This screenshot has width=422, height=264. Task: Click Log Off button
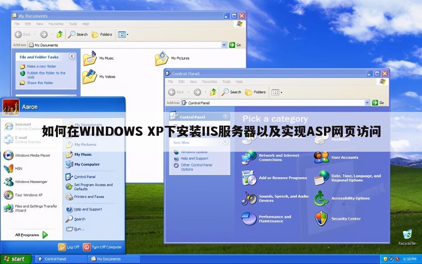pyautogui.click(x=69, y=247)
